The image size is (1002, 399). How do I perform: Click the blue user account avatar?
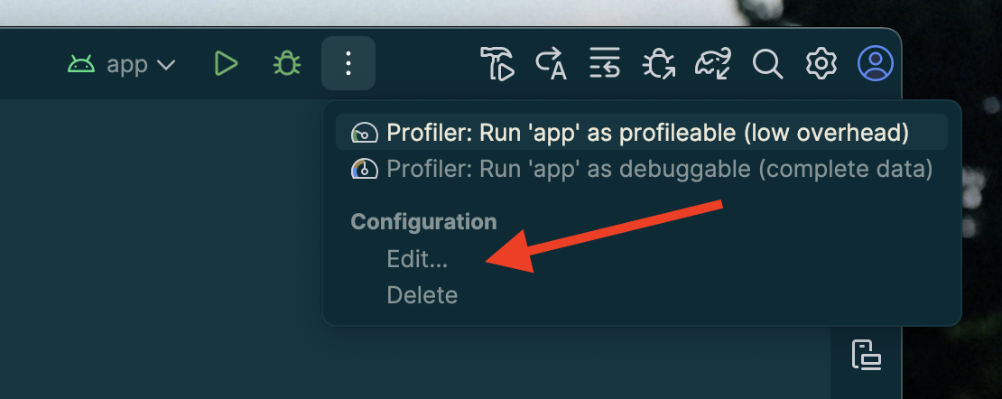coord(875,64)
